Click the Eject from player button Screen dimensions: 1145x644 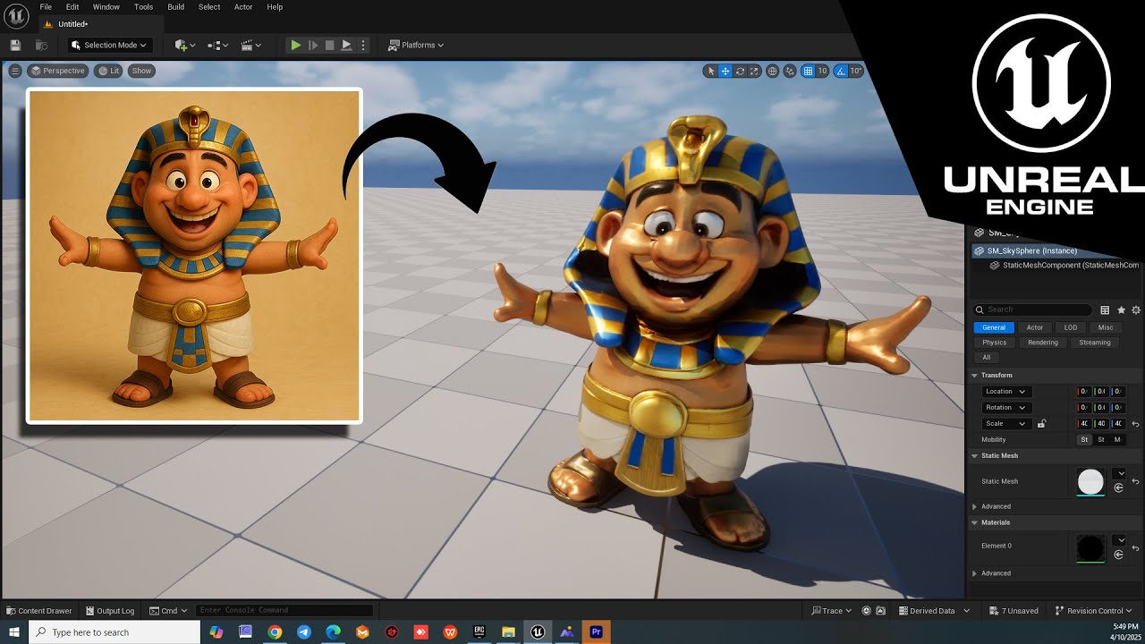pos(346,45)
